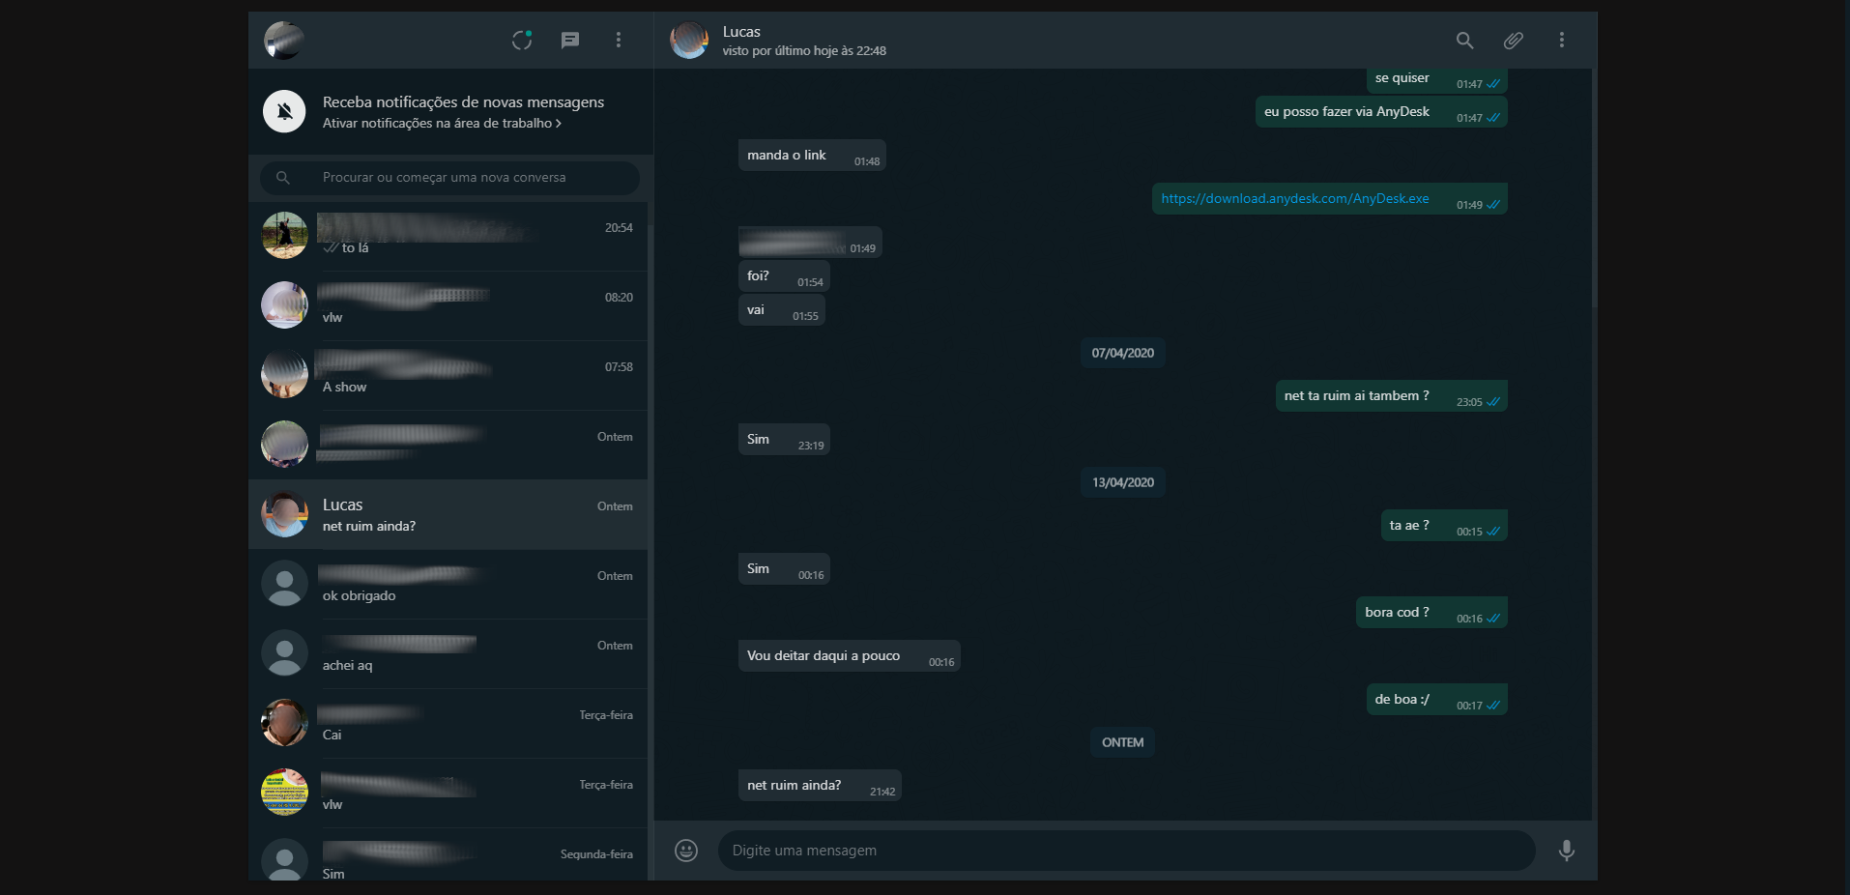This screenshot has height=895, width=1850.
Task: Record a voice message with microphone
Action: click(x=1567, y=851)
